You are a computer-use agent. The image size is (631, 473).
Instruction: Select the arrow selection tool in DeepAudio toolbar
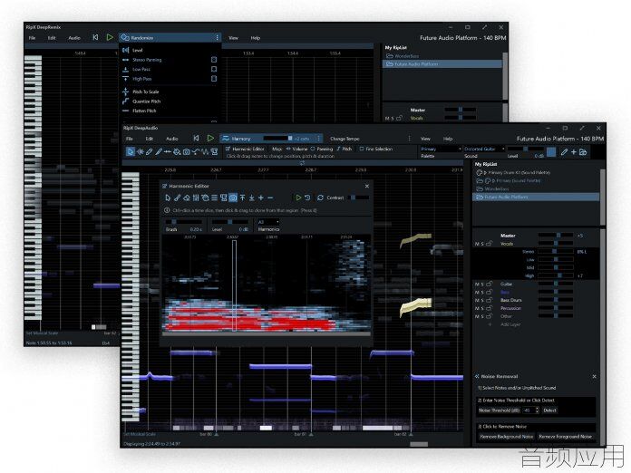(130, 152)
